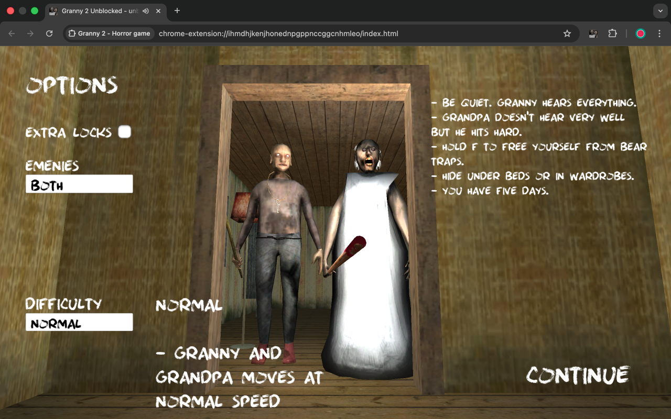The image size is (671, 419).
Task: Click the Options heading text
Action: coord(72,85)
